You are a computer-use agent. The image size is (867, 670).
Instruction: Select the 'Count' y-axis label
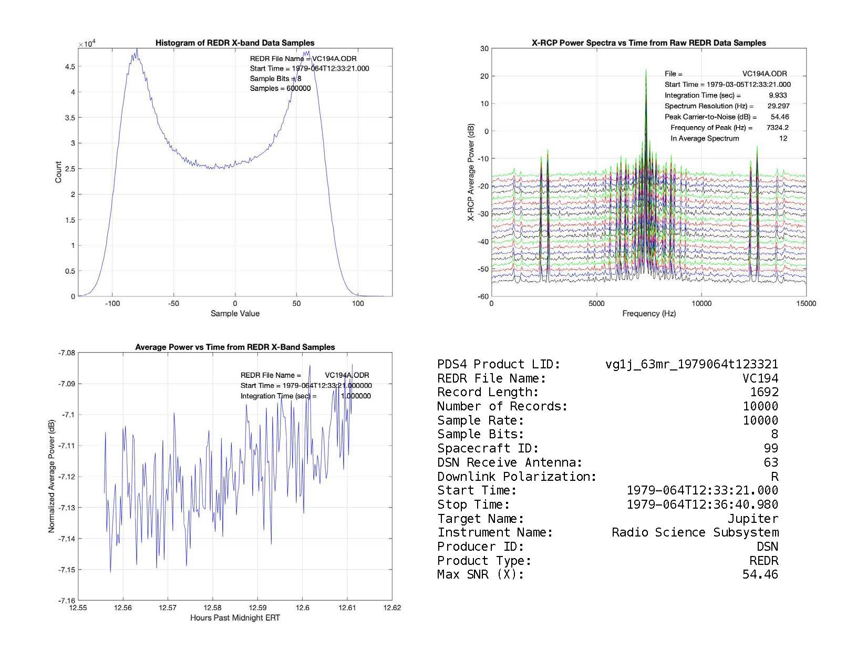point(58,172)
